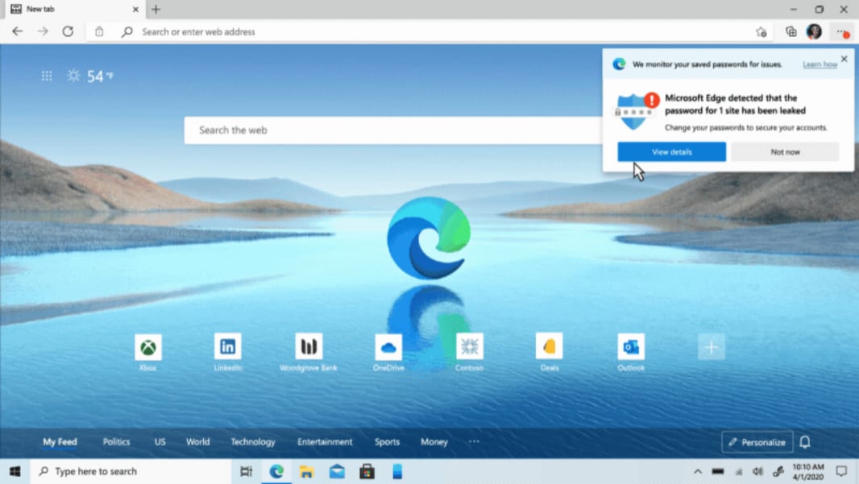859x484 pixels.
Task: Switch to the US tab
Action: pos(160,442)
